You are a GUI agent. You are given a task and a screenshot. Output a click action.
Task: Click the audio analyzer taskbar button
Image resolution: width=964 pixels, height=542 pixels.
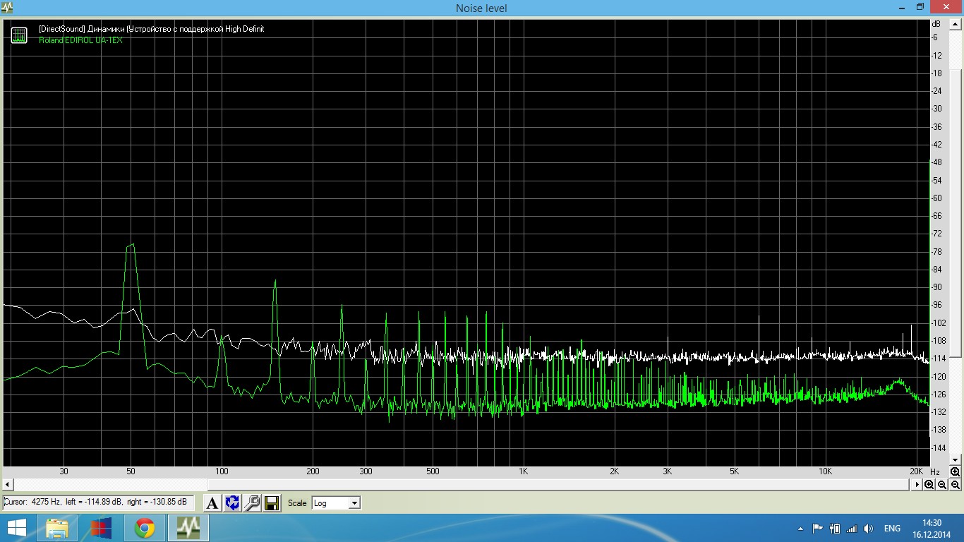point(188,528)
